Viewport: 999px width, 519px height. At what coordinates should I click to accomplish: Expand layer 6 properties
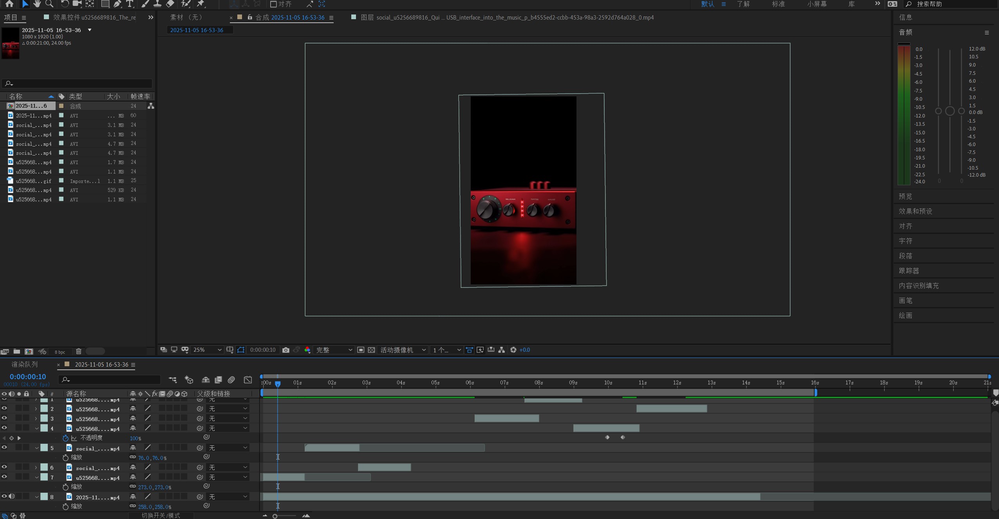(x=36, y=468)
